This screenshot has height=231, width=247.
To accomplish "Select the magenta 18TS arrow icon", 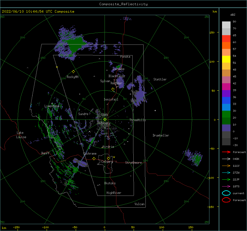I will pos(226,187).
